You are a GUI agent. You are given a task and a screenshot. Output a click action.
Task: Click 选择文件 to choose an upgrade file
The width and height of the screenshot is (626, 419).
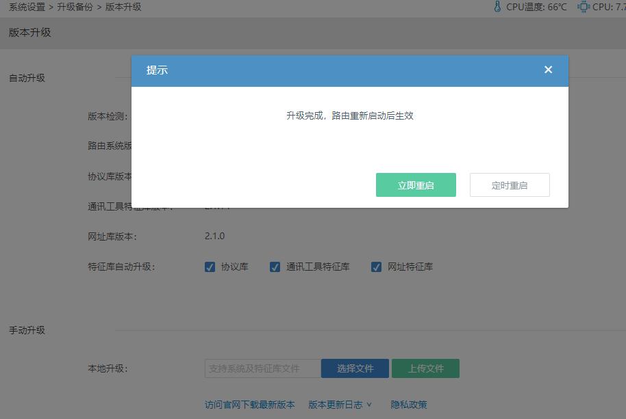[354, 368]
